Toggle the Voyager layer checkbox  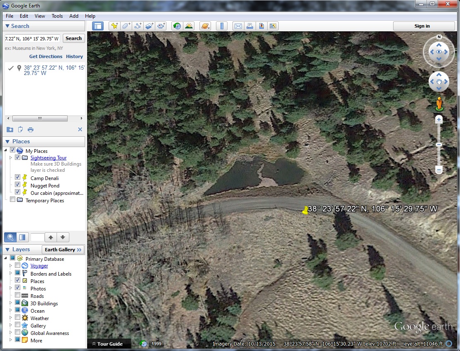17,266
